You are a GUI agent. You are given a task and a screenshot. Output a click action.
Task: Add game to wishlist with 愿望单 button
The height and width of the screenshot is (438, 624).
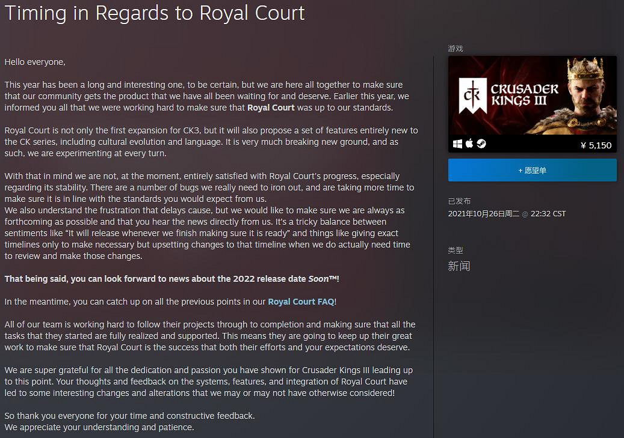click(x=532, y=171)
